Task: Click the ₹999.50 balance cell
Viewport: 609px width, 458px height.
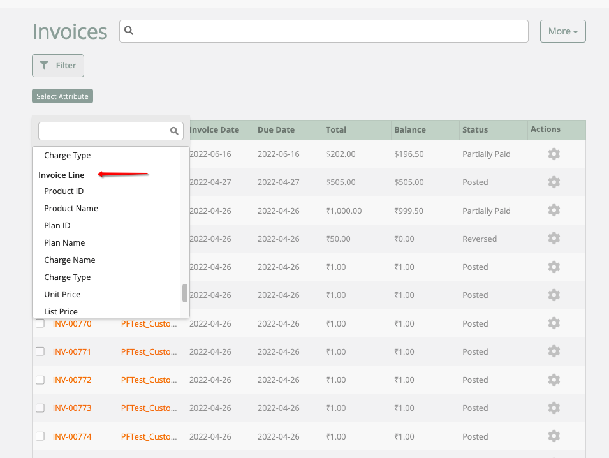Action: pyautogui.click(x=409, y=211)
